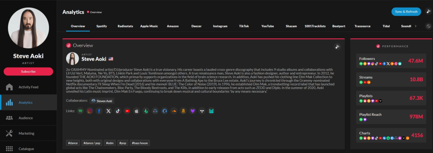433x153 pixels.
Task: Open the Amazon link icon
Action: (183, 111)
